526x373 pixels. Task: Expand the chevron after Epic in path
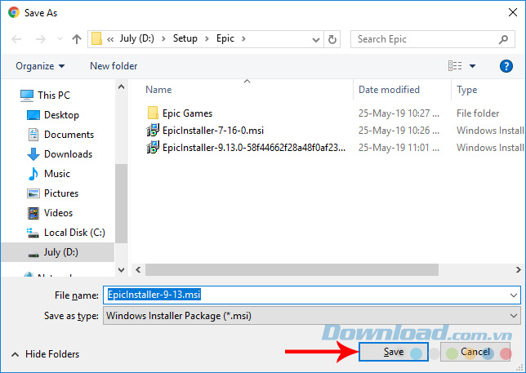[x=243, y=39]
